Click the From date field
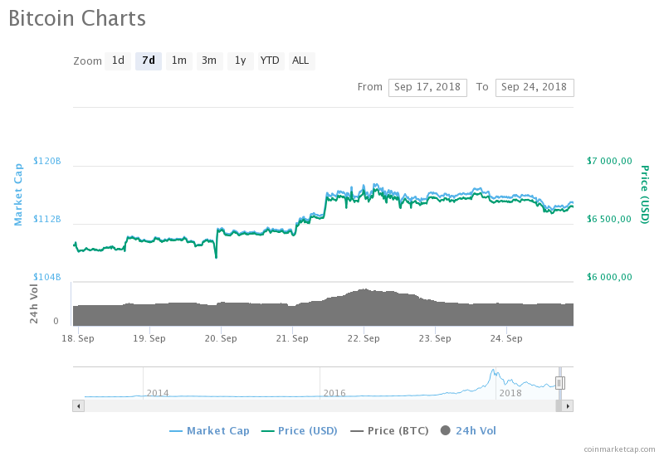Viewport: 664px width, 456px height. [427, 87]
